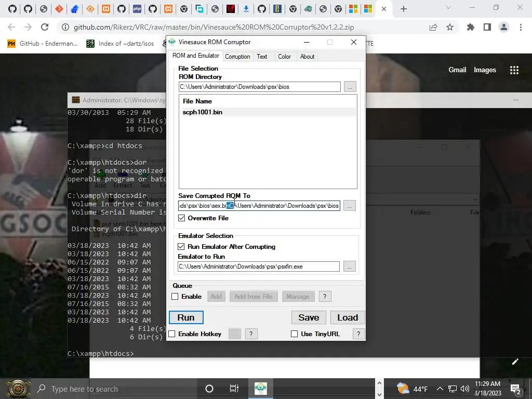
Task: Reload the current Chrome page
Action: (45, 27)
